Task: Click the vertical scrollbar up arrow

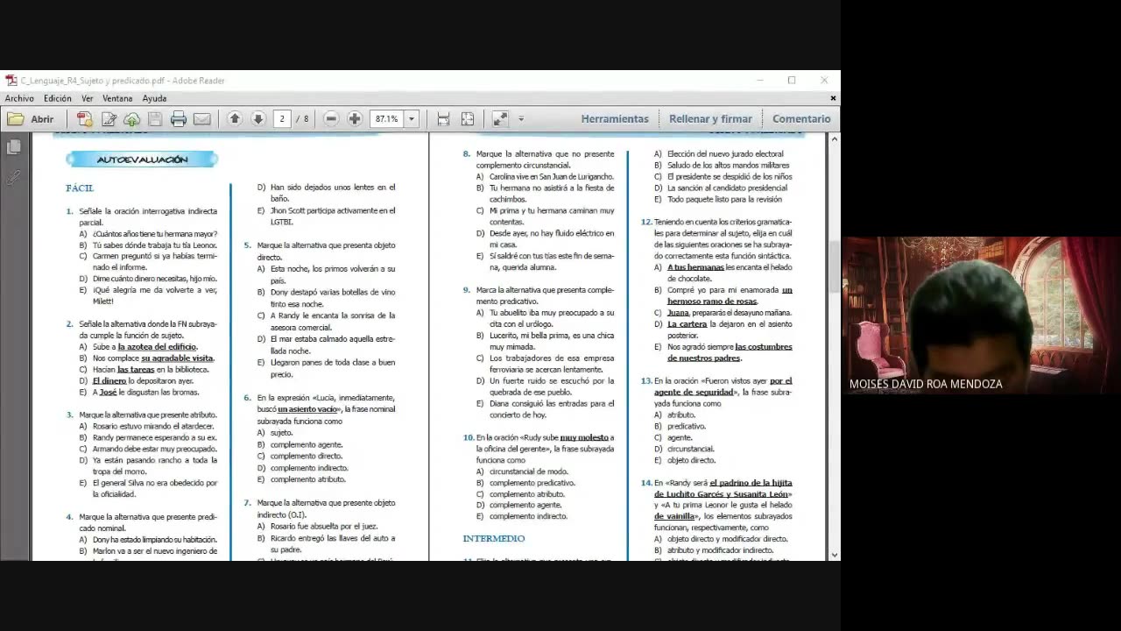Action: point(834,138)
